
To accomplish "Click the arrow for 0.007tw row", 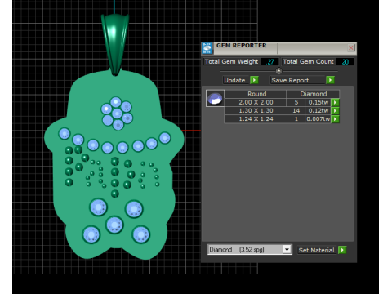I will (x=335, y=119).
